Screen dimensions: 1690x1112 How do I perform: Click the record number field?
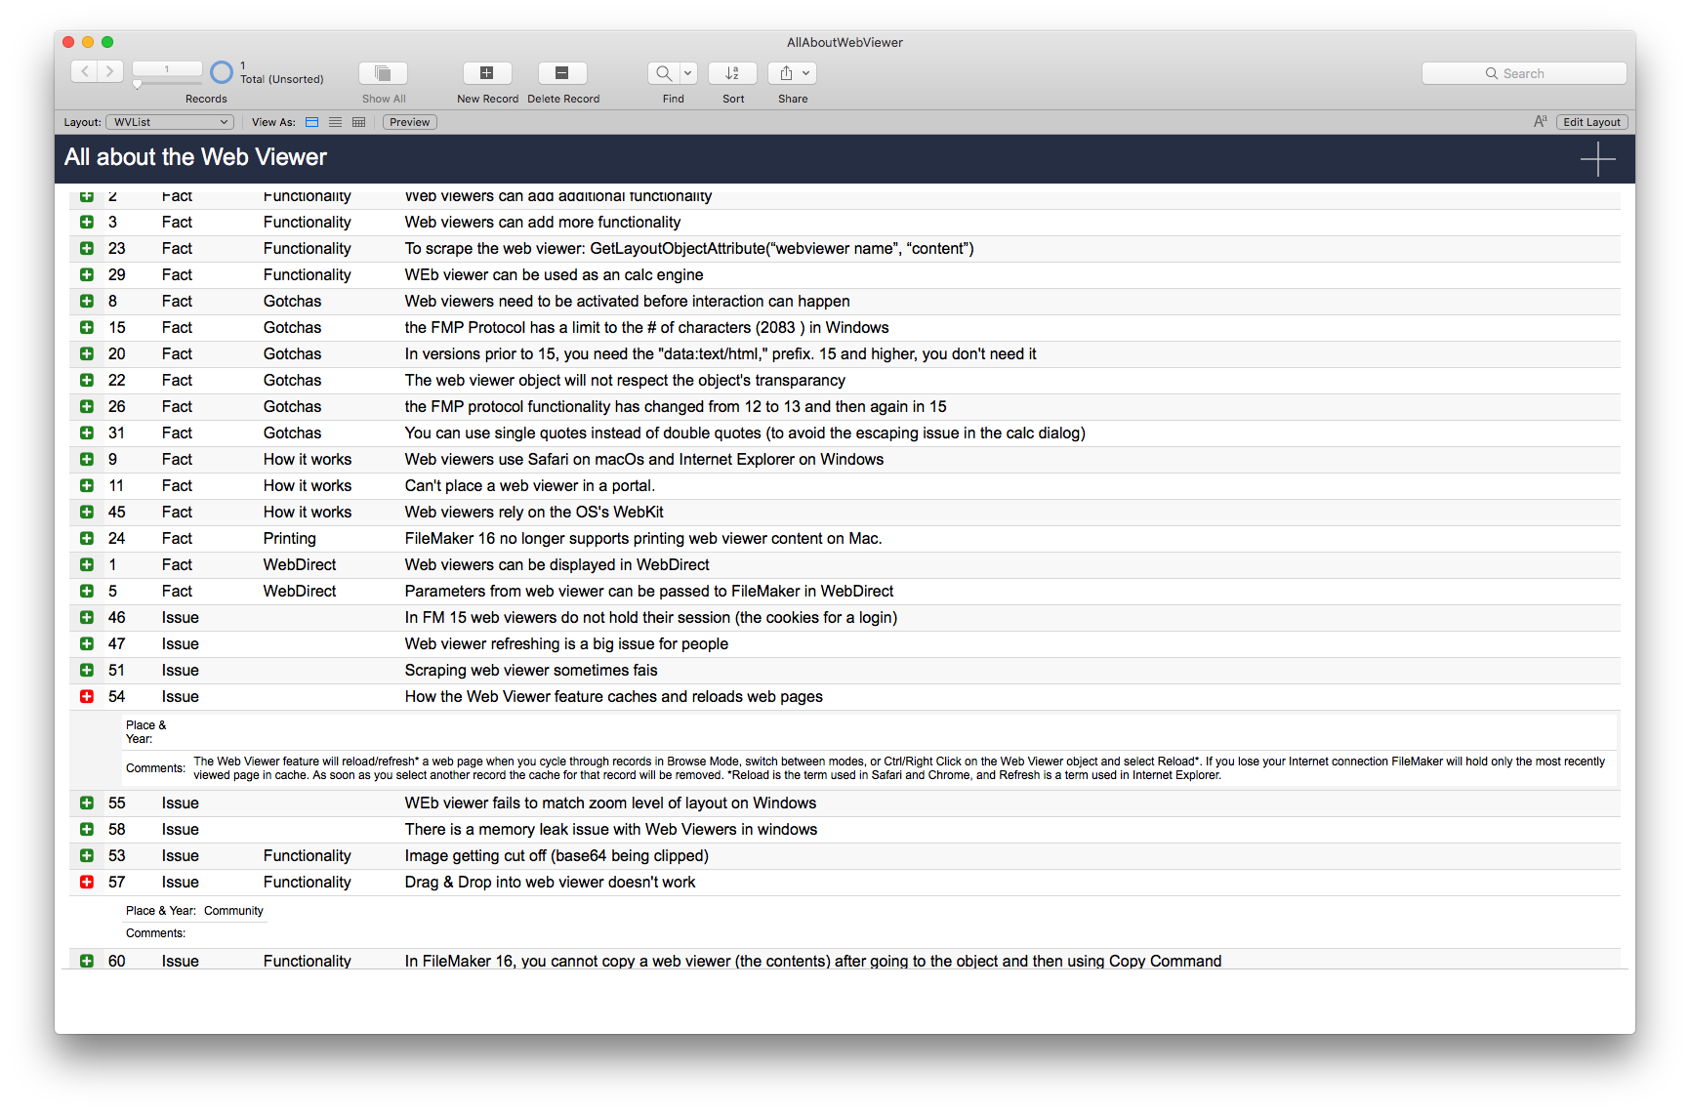[x=167, y=68]
